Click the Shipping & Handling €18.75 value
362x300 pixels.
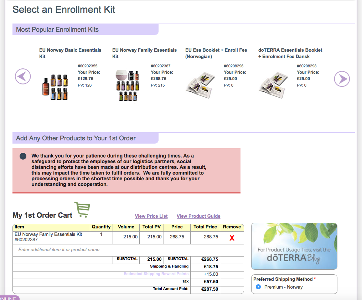(x=211, y=267)
